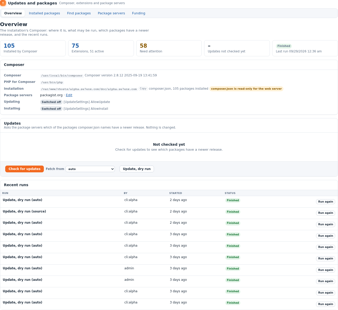The width and height of the screenshot is (338, 310).
Task: Click the Composer version 2.8.12 text
Action: 121,75
